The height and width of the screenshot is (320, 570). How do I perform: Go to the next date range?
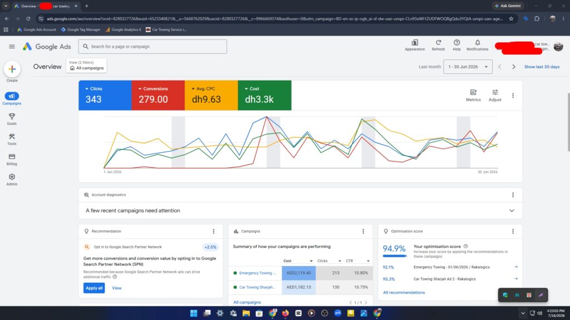(x=514, y=67)
